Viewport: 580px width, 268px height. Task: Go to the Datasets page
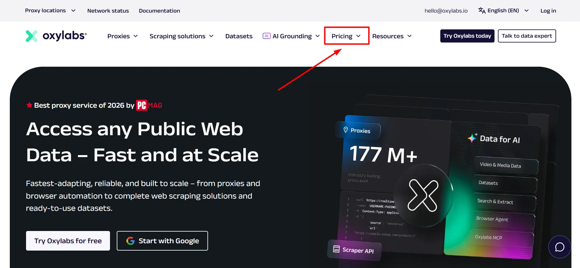[239, 36]
